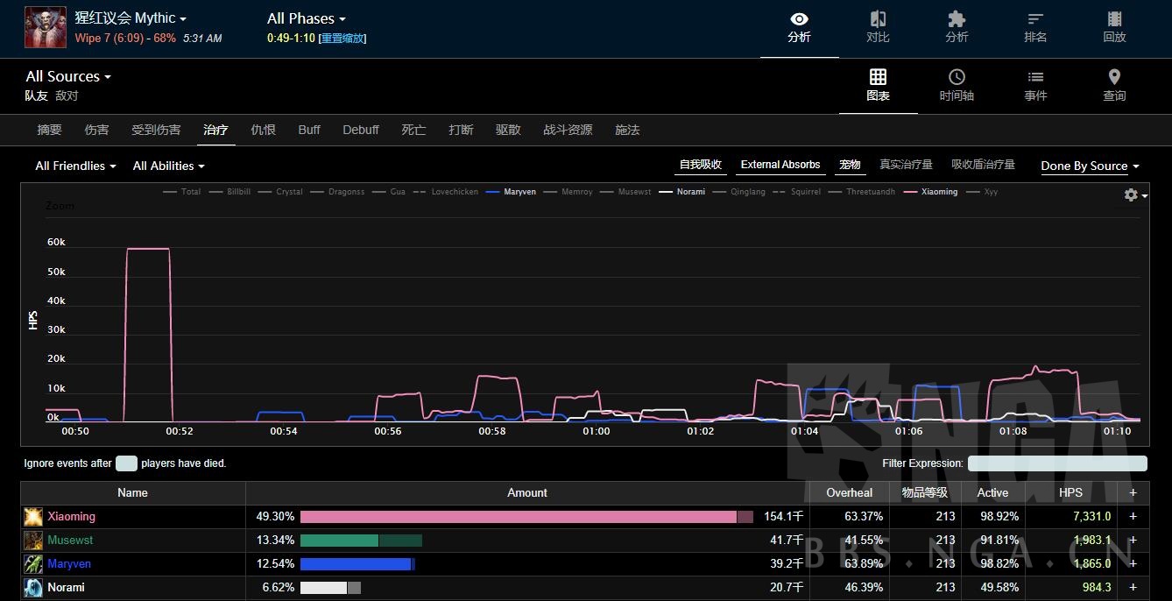1172x601 pixels.
Task: Toggle the External Absorbs filter
Action: click(780, 165)
